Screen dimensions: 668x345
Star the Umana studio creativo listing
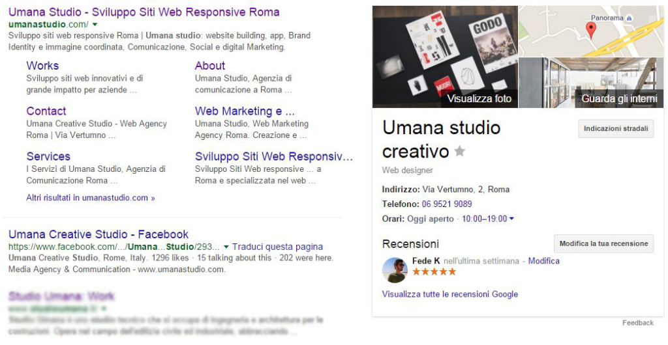click(460, 151)
